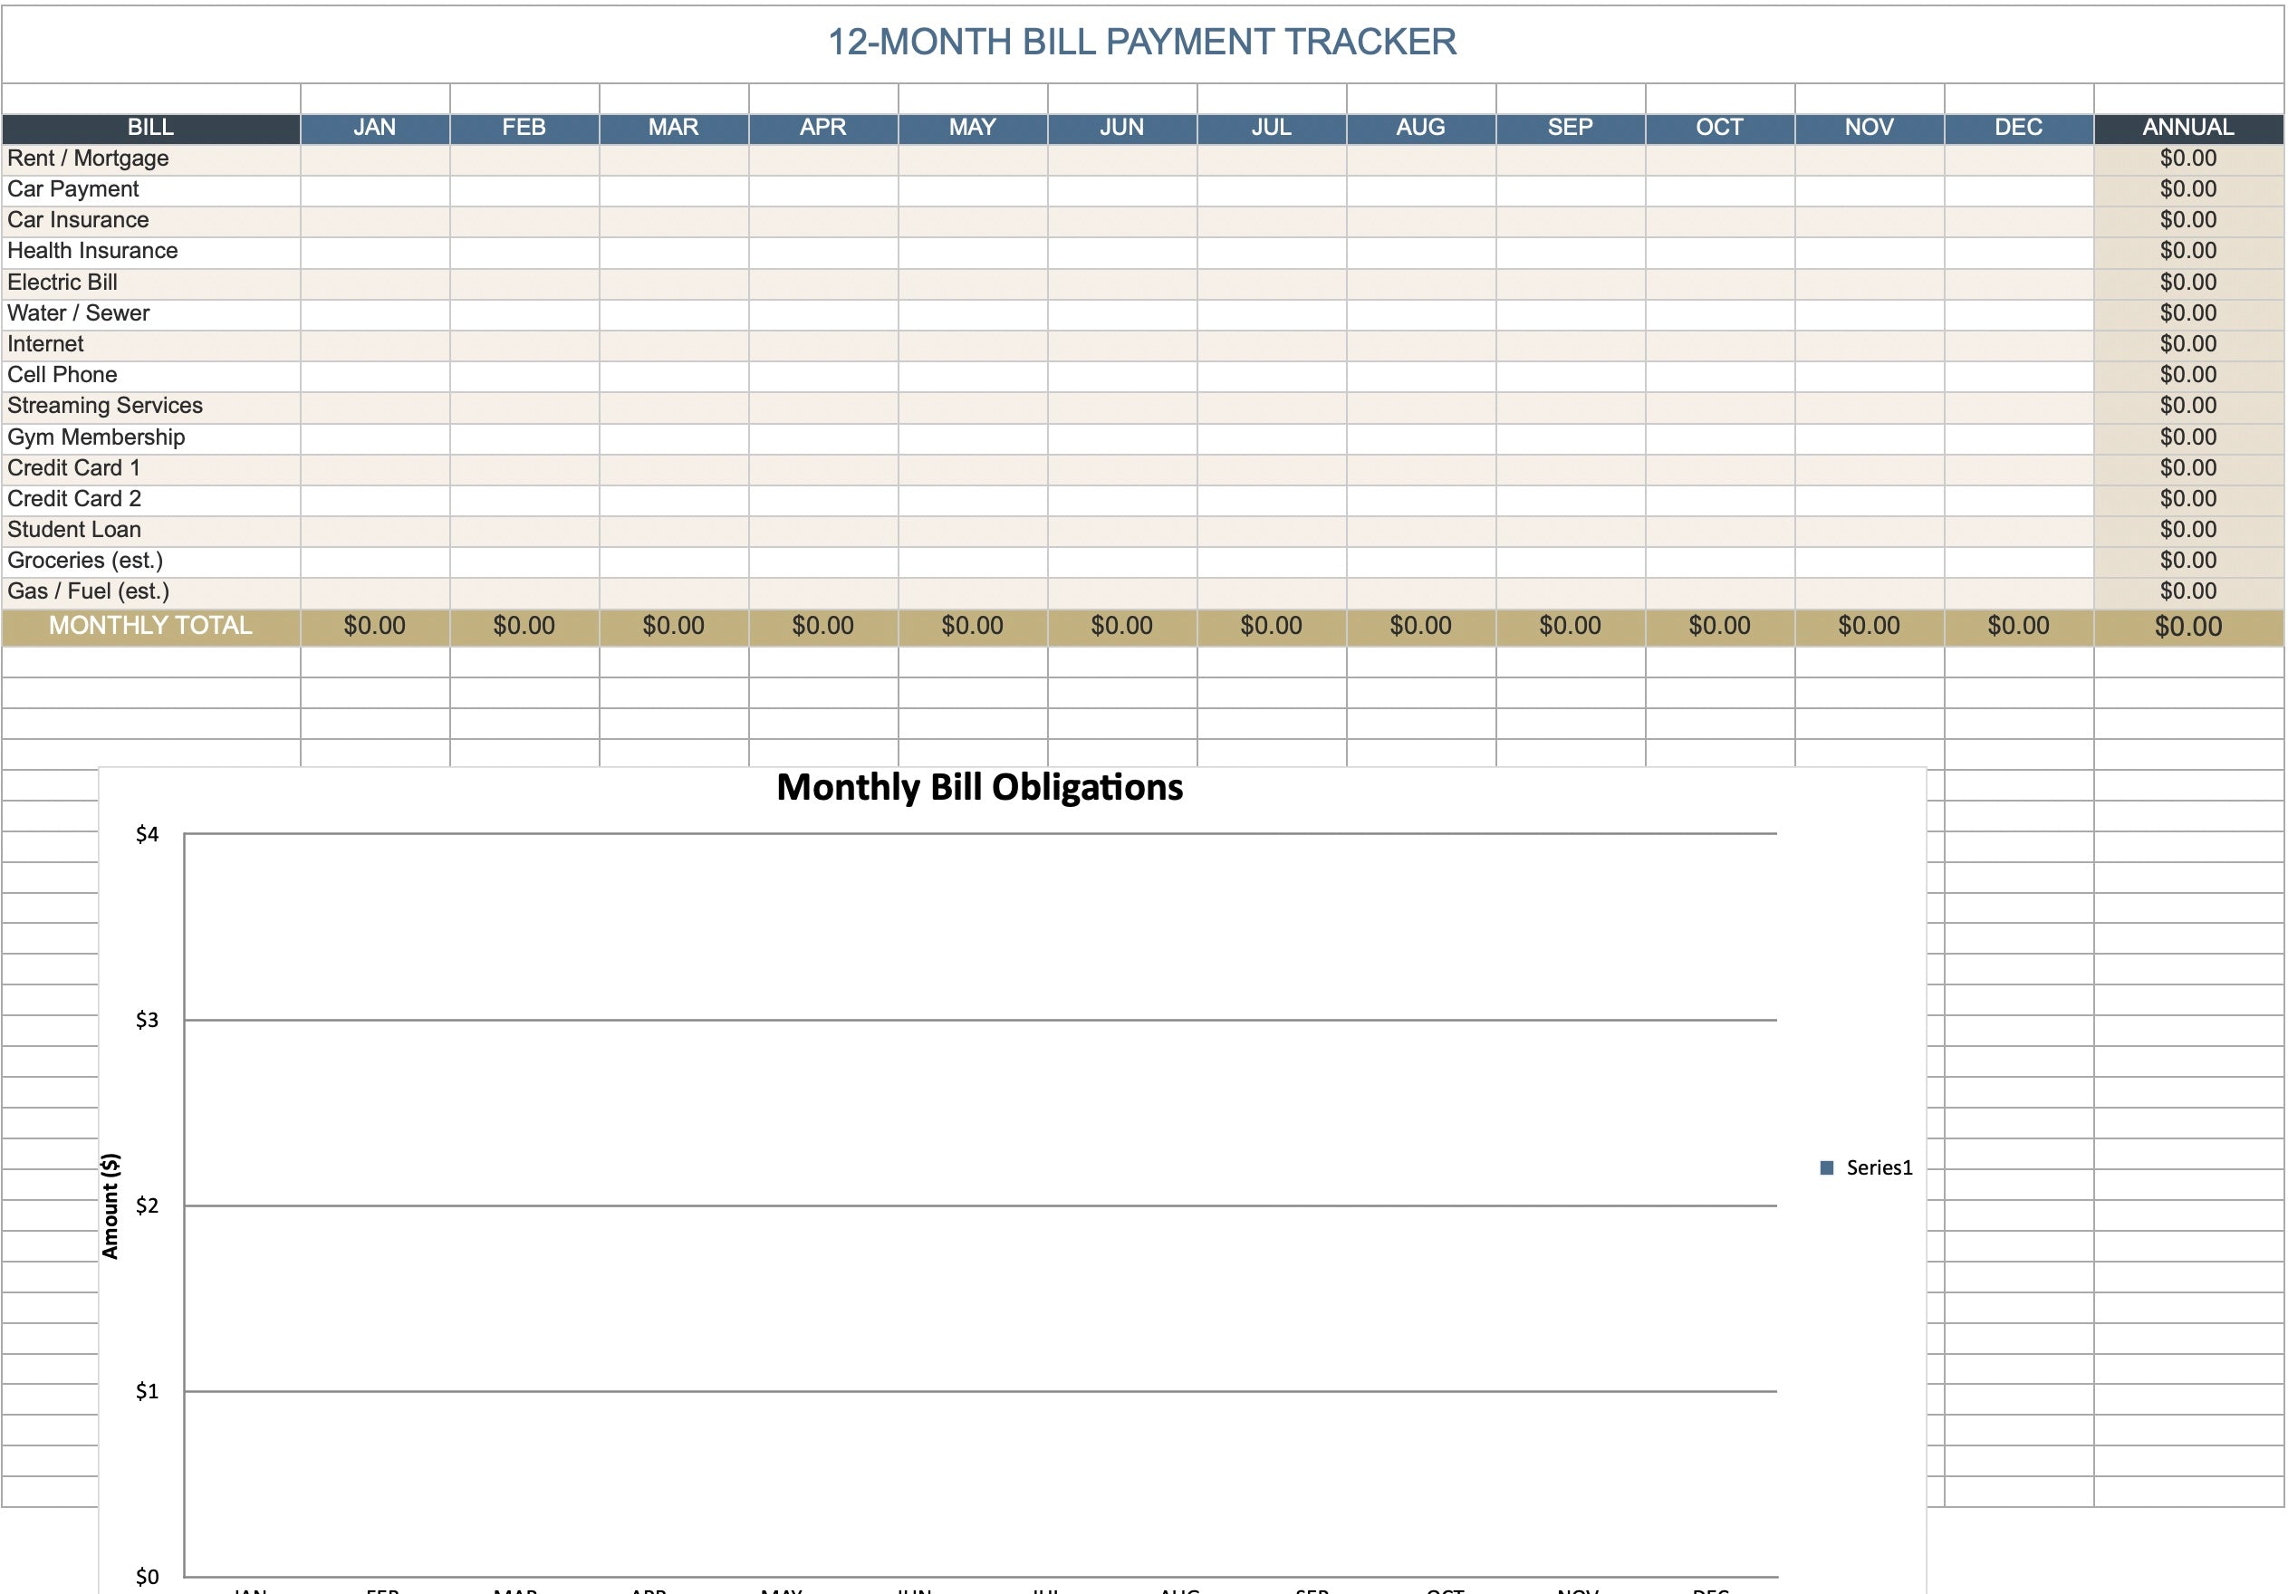Click the Series1 legend entry
This screenshot has height=1594, width=2288.
point(1867,1167)
